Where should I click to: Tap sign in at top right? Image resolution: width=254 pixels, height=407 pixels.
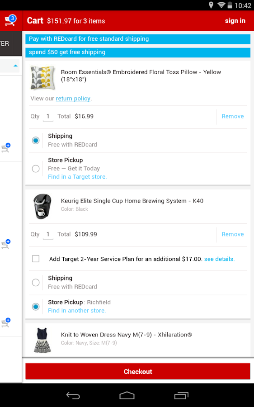click(235, 21)
